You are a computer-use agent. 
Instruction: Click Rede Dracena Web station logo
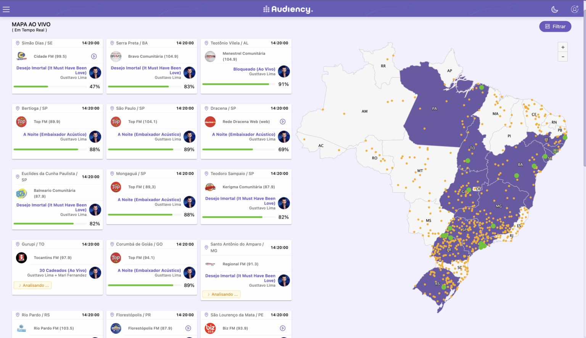[x=210, y=122]
